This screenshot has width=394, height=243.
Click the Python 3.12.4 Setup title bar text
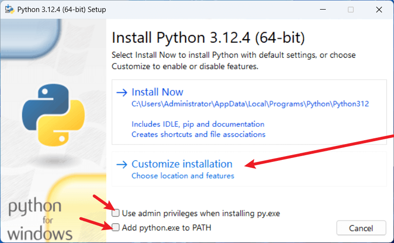tap(62, 10)
